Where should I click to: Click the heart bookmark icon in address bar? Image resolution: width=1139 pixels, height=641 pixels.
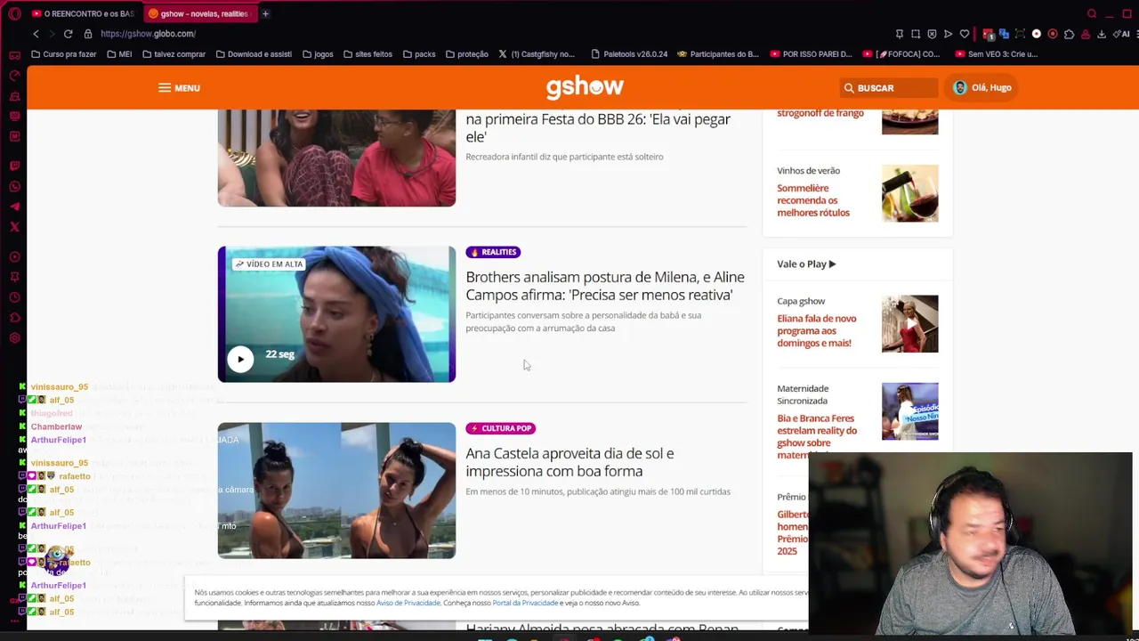pyautogui.click(x=965, y=34)
